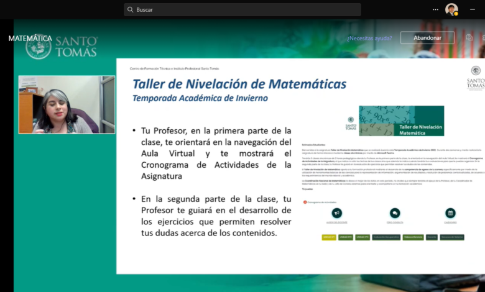Open the three-dots more options menu
The image size is (485, 292).
click(435, 9)
